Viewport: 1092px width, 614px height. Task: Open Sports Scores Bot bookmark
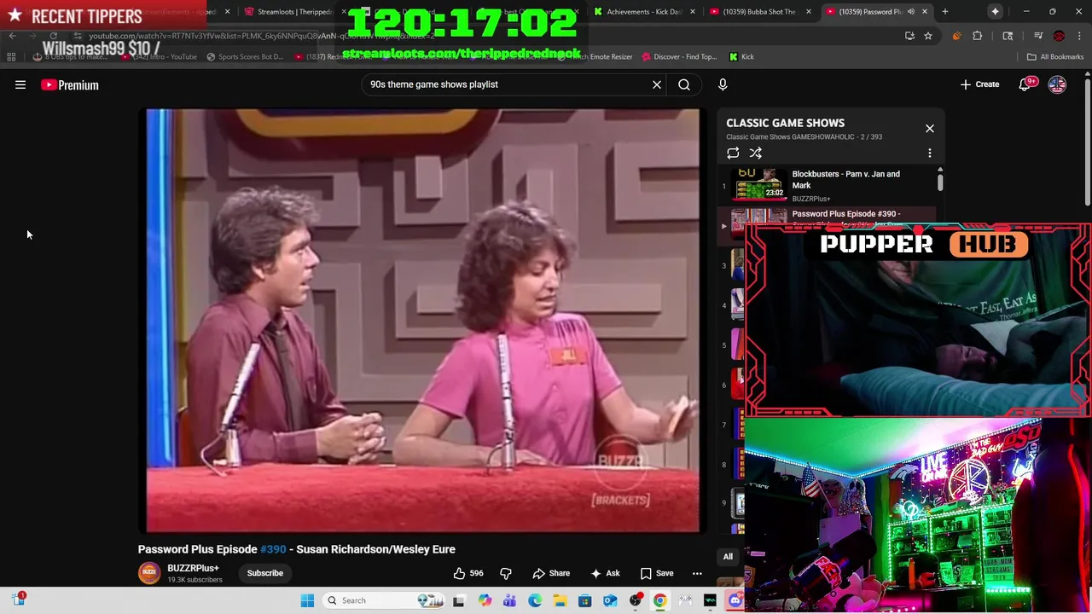(245, 56)
